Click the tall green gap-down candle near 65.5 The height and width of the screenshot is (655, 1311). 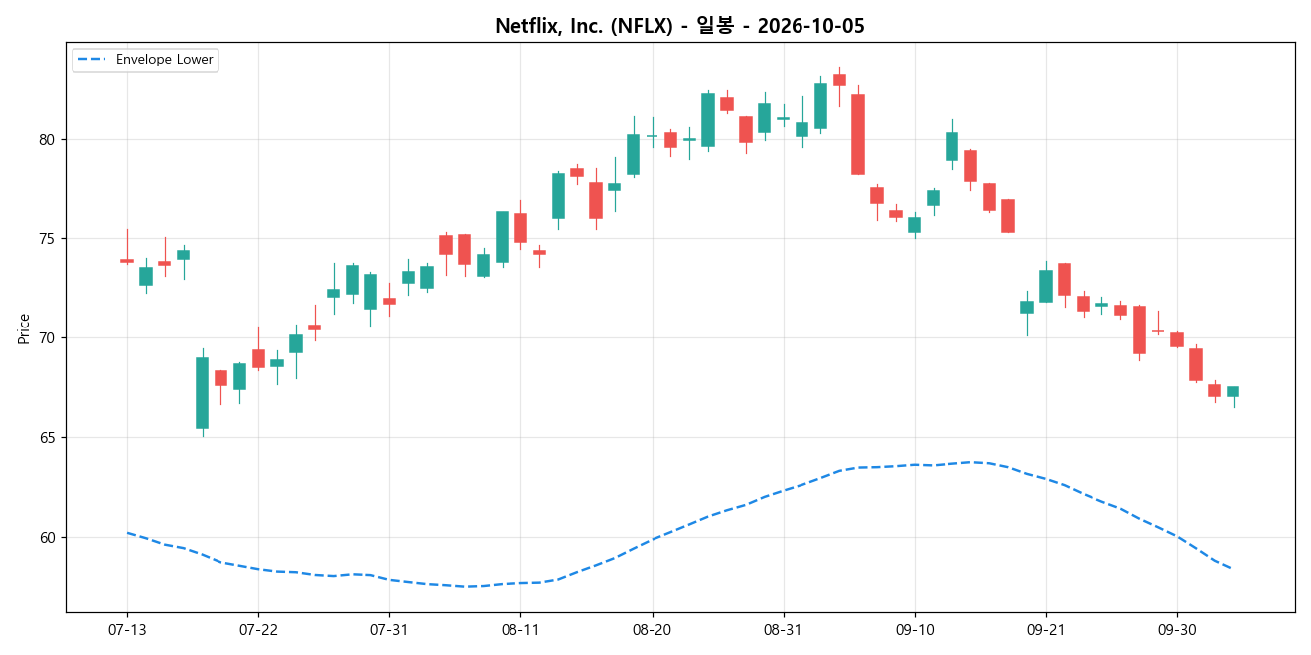click(202, 393)
